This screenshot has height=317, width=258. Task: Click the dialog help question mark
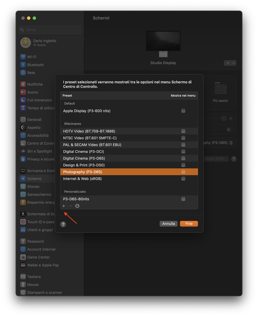63,224
